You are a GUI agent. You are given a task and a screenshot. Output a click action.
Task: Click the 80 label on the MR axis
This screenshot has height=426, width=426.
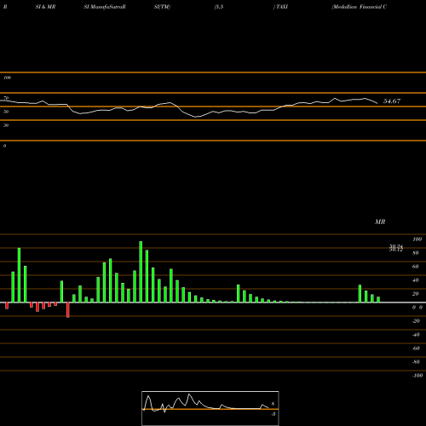click(x=416, y=253)
